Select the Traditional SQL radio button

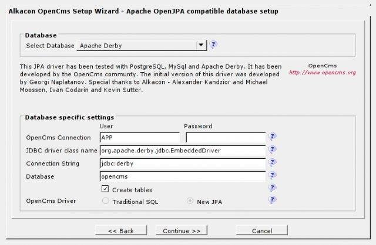point(106,200)
